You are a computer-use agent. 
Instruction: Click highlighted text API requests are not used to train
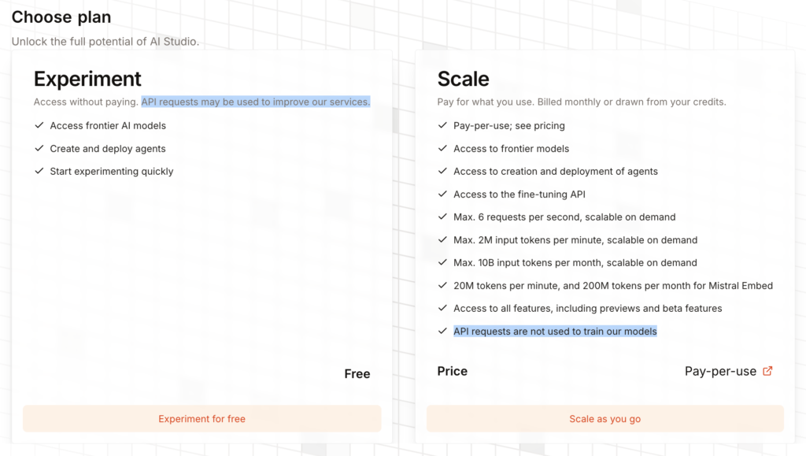[x=555, y=331]
